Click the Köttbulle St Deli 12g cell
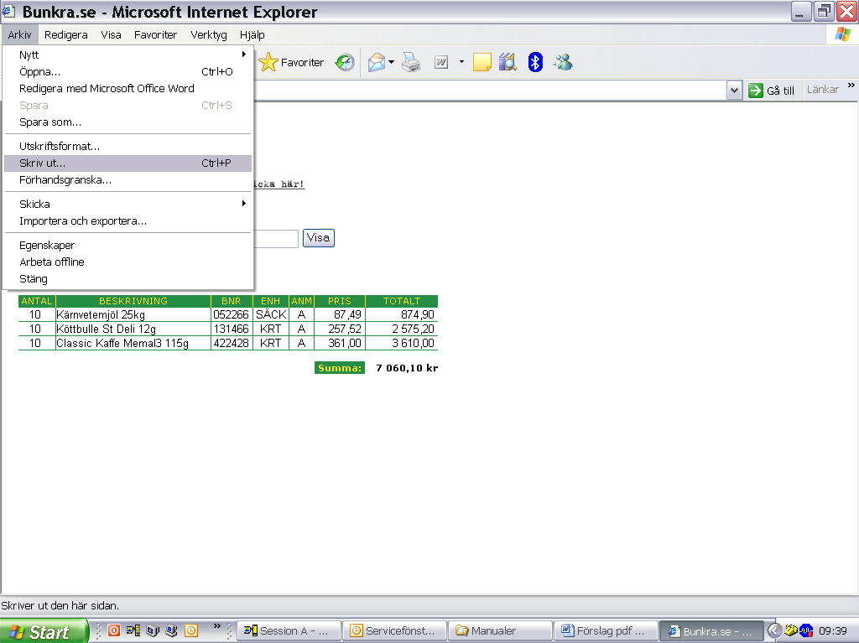Viewport: 859px width, 643px height. pyautogui.click(x=133, y=329)
